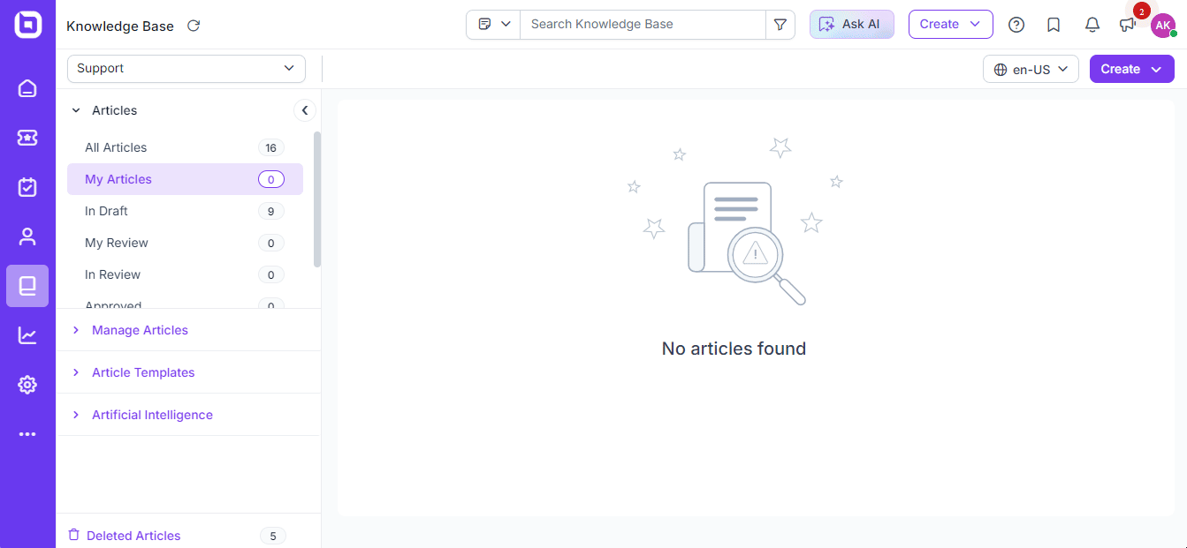1187x548 pixels.
Task: Click the Knowledge Base title text
Action: pos(120,26)
